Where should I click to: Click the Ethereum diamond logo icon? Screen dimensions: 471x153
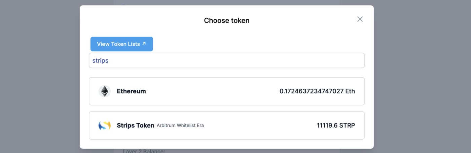105,91
